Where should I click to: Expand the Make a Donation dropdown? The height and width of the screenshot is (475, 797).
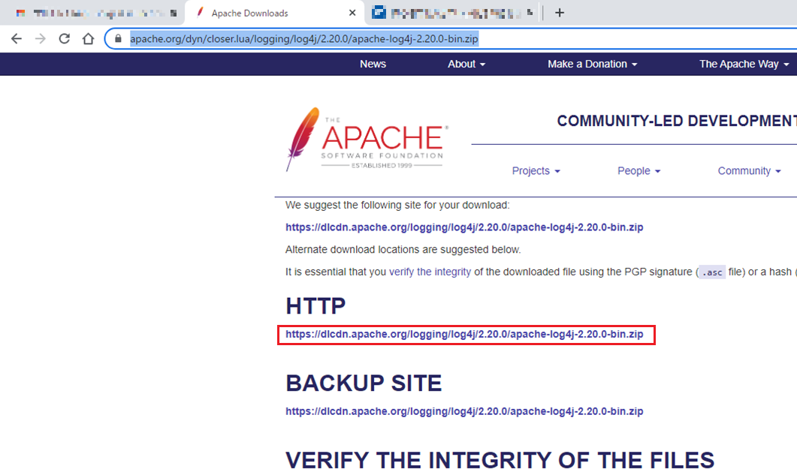(x=592, y=64)
